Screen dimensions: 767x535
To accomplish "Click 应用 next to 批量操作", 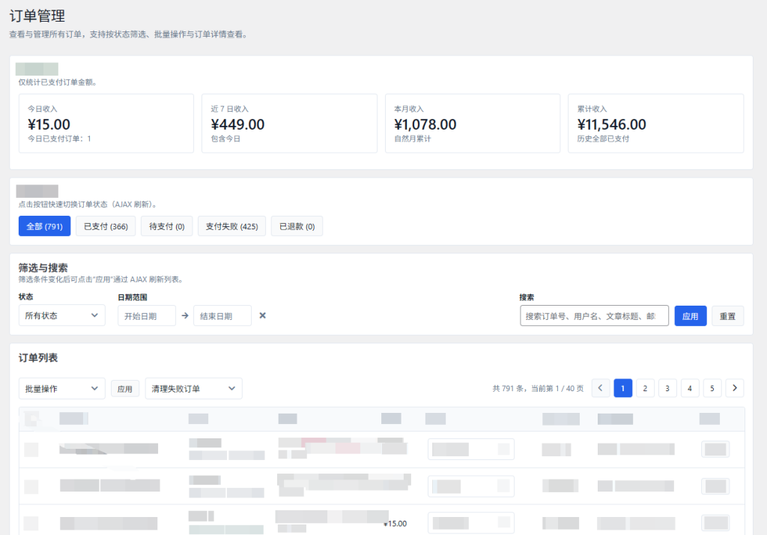I will 125,389.
